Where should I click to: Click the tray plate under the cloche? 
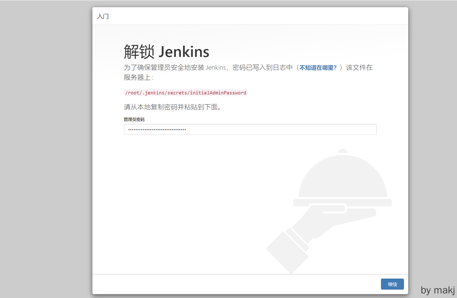(342, 203)
